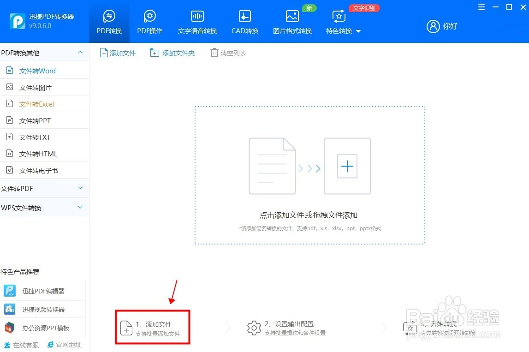
Task: Select 文件转PPT in the sidebar
Action: (x=45, y=120)
